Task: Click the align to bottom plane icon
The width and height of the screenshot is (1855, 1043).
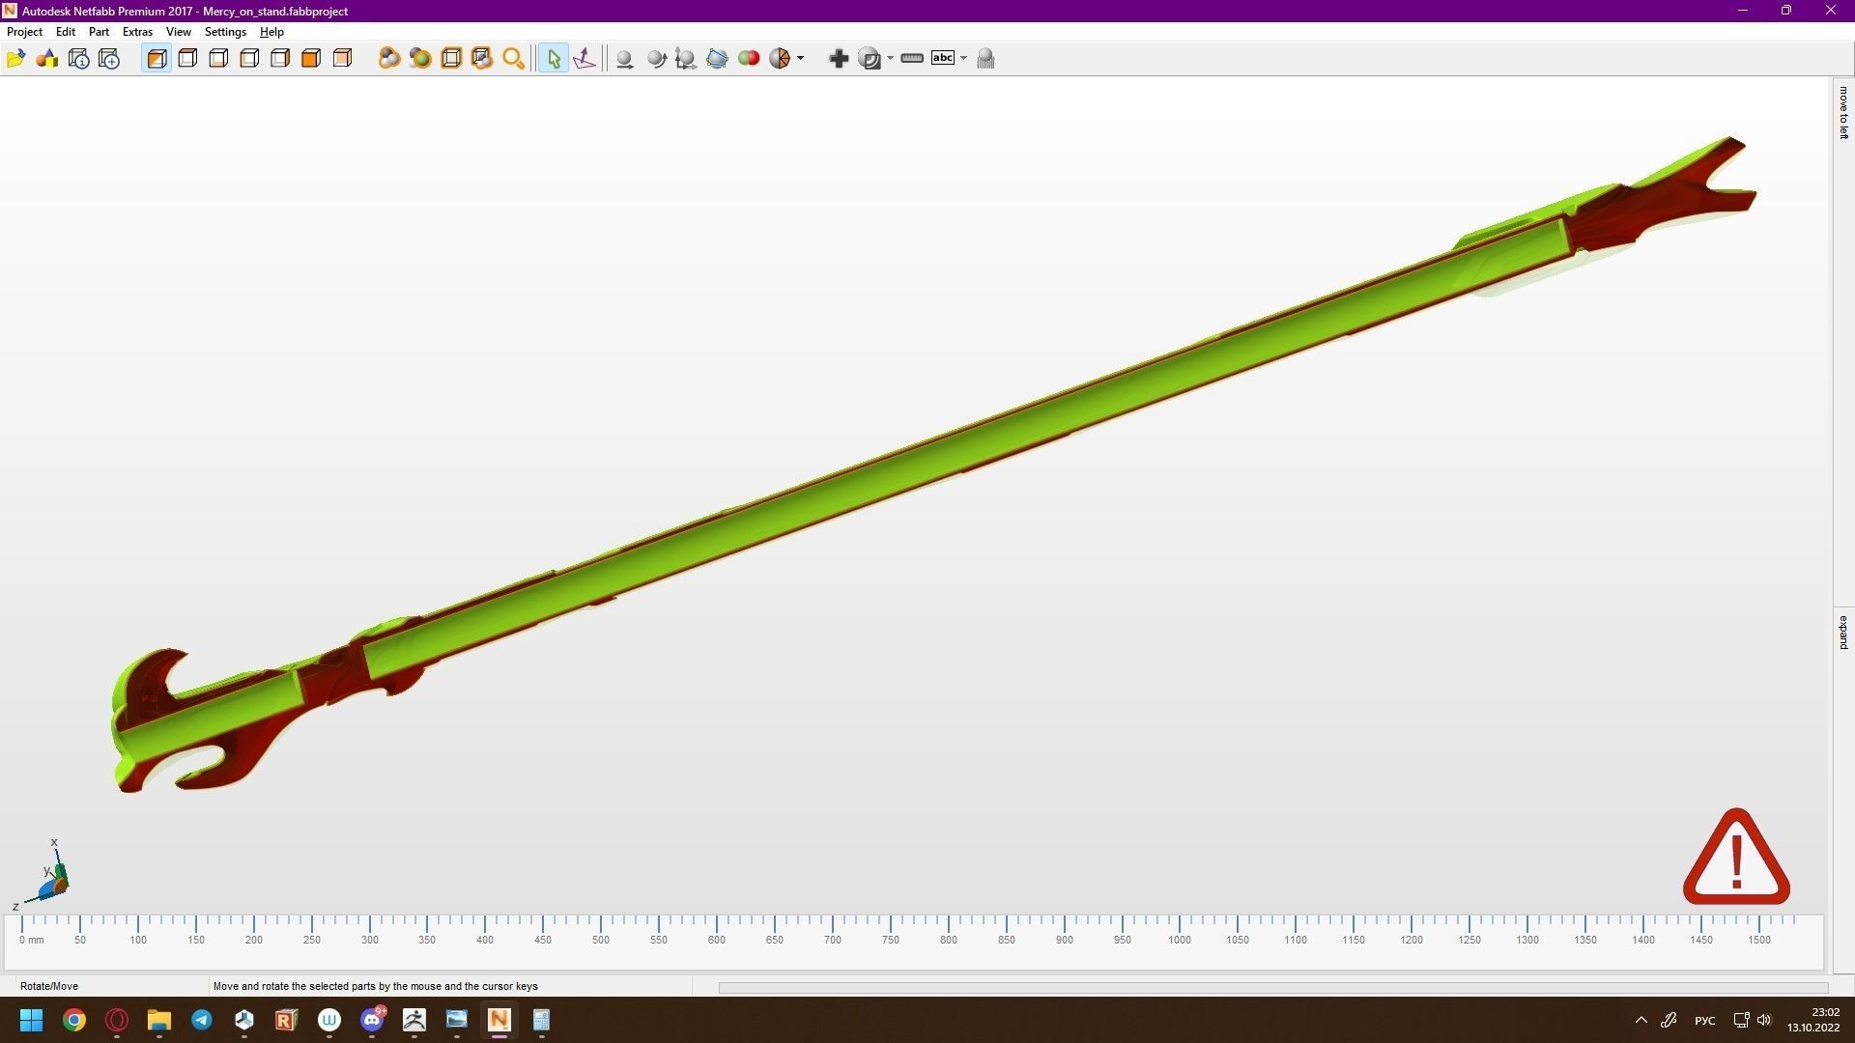Action: [585, 59]
